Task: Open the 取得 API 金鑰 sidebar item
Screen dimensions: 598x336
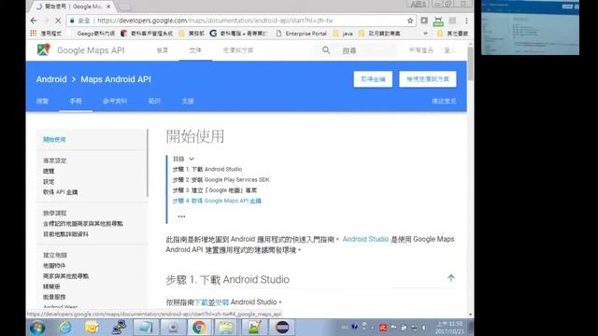Action: 60,192
